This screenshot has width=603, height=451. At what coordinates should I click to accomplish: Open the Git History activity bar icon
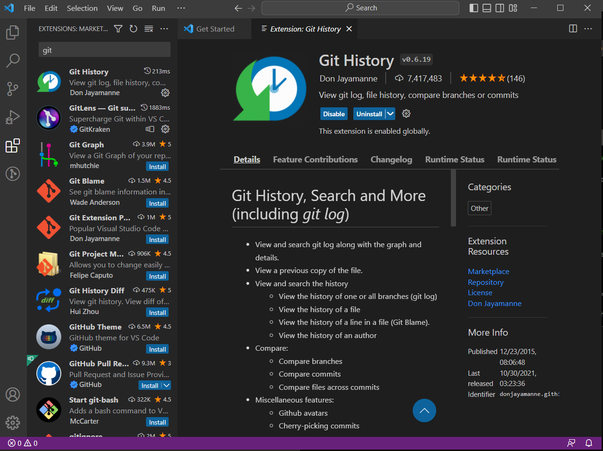[13, 174]
